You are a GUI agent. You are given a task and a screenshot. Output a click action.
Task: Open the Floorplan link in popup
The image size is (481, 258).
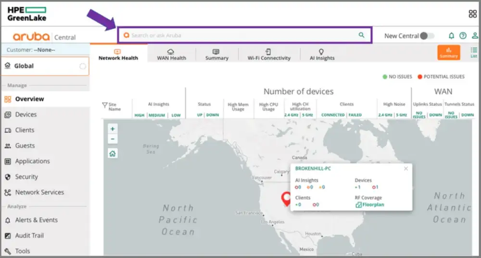coord(373,205)
